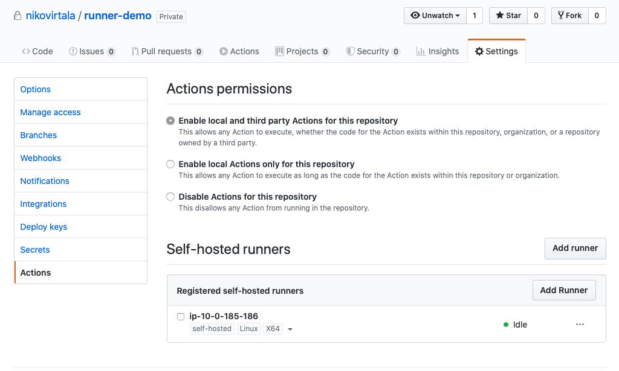The height and width of the screenshot is (371, 619).
Task: Click the Actions play icon in tabs
Action: pos(224,51)
